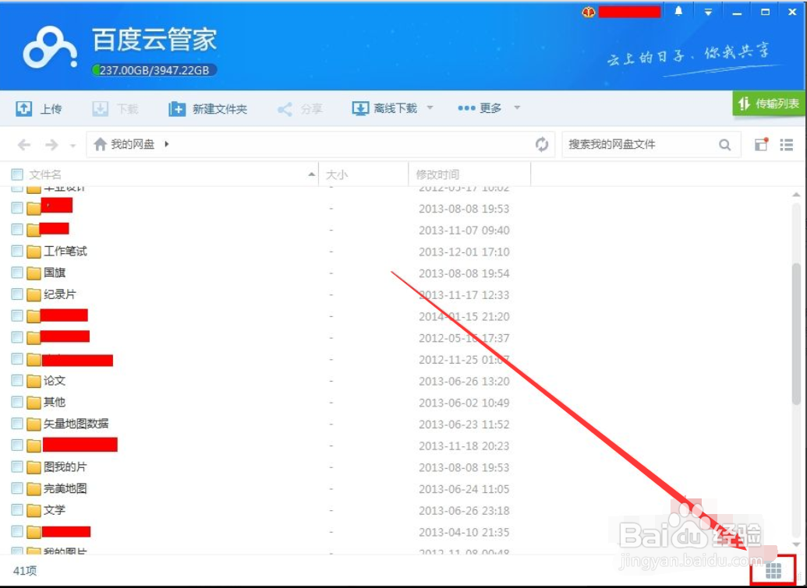The image size is (807, 588).
Task: Switch to grid thumbnail view icon
Action: coord(773,570)
